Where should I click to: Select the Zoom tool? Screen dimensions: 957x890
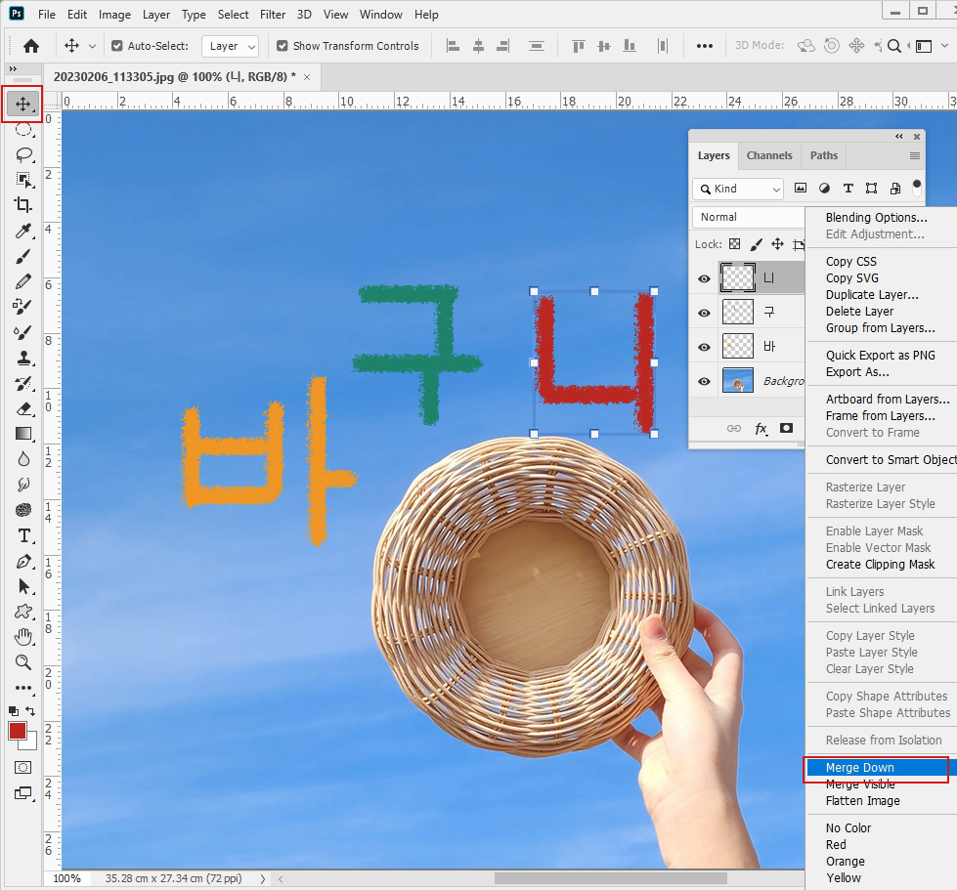point(23,662)
